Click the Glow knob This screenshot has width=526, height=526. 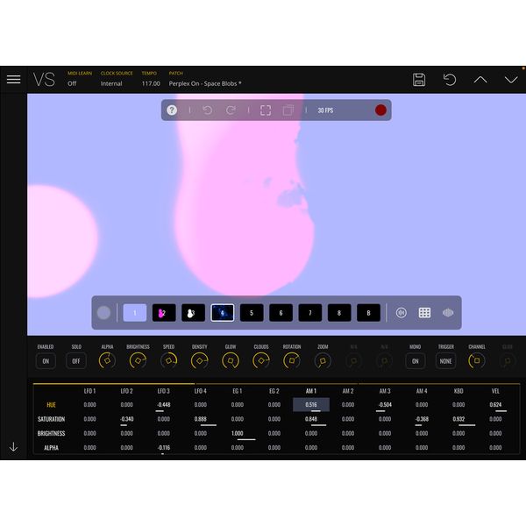point(231,361)
